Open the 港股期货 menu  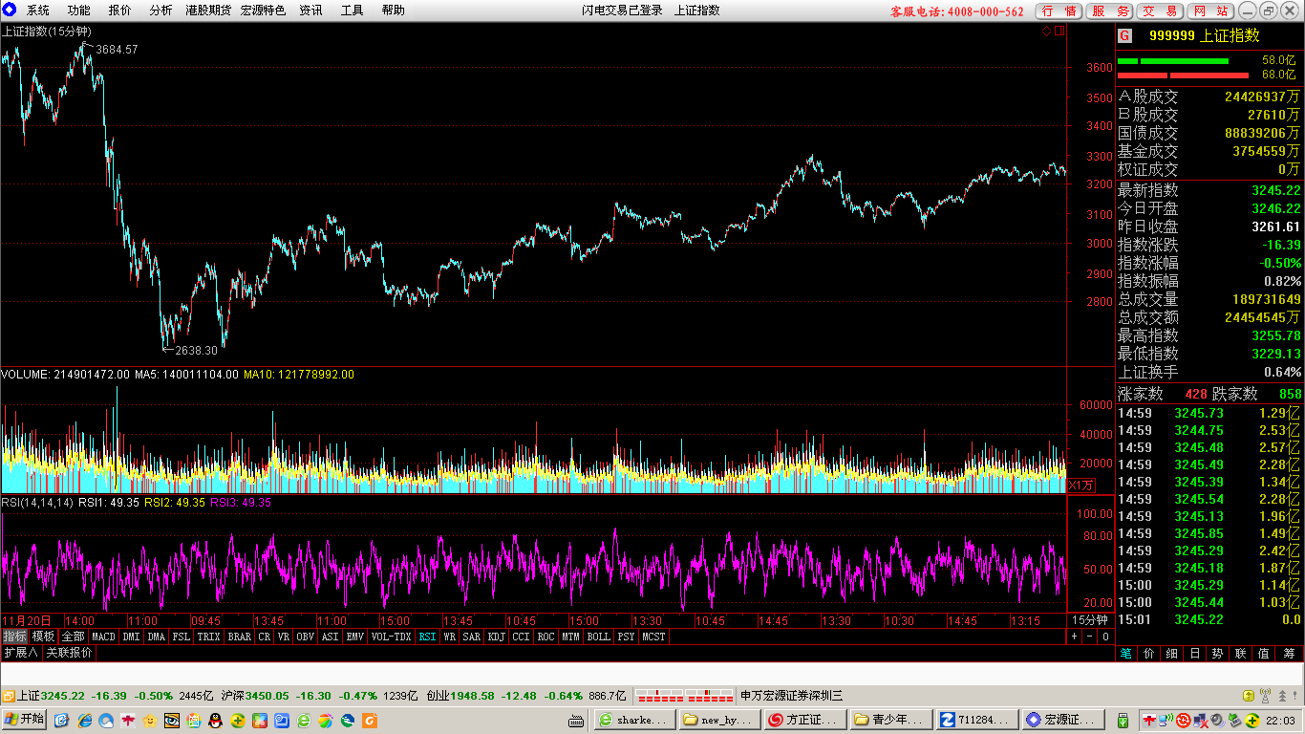click(208, 11)
